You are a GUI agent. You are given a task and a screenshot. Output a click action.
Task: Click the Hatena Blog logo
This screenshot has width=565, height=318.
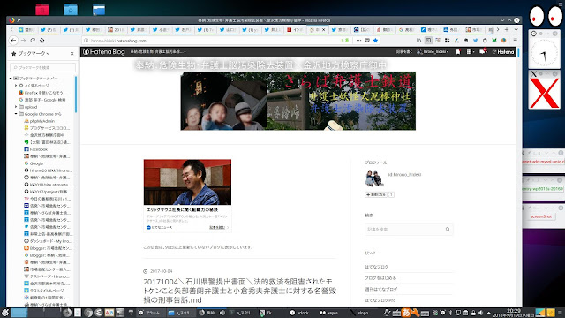point(104,52)
